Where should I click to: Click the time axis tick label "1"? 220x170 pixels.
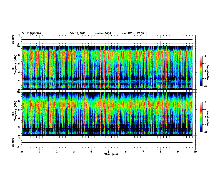point(39,152)
